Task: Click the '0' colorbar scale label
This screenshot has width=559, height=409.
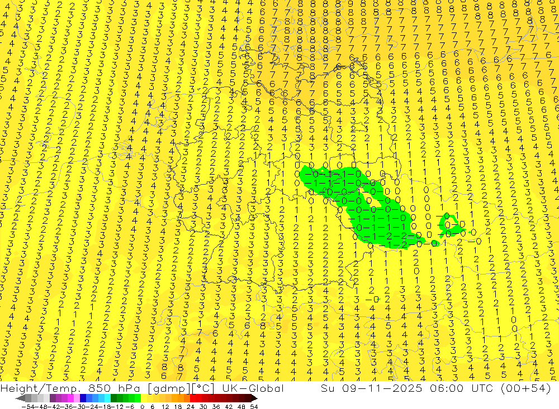Action: 142,407
